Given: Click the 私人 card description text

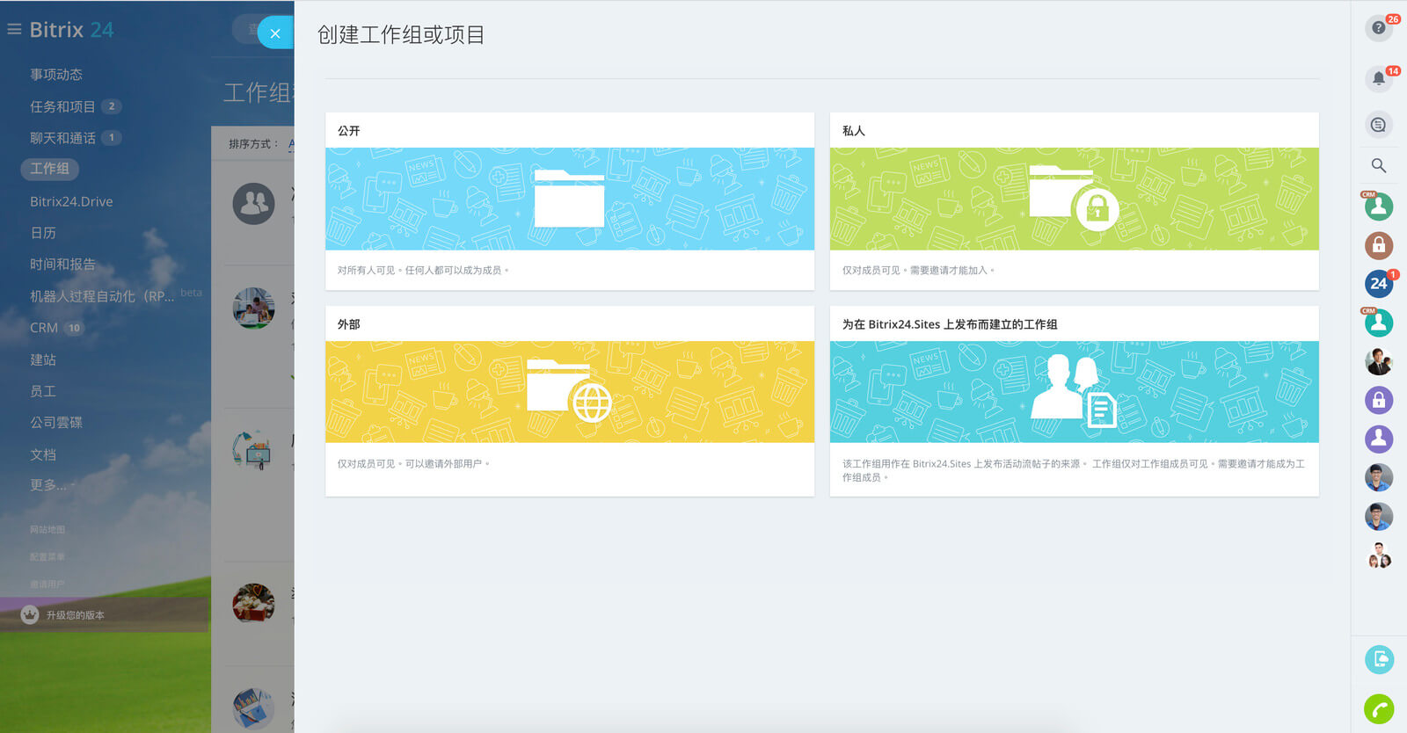Looking at the screenshot, I should [x=918, y=271].
